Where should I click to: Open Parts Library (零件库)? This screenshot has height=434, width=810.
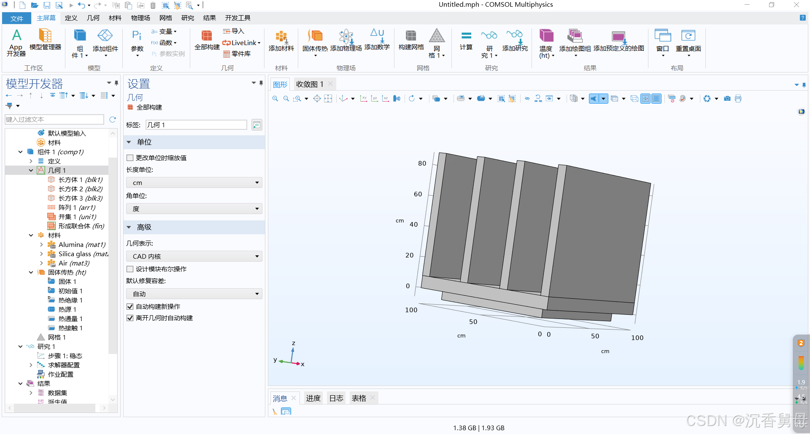[237, 54]
